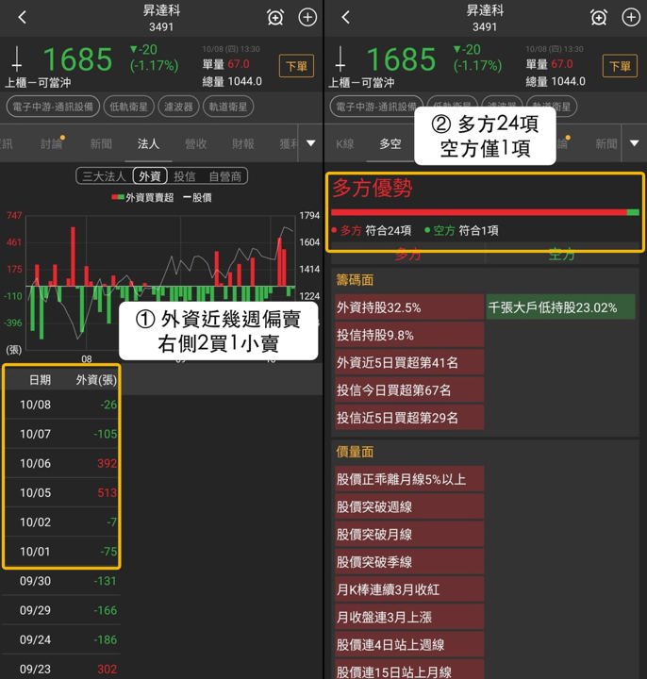Toggle 外資買賣超 chart legend
Image resolution: width=647 pixels, height=679 pixels.
tap(143, 197)
